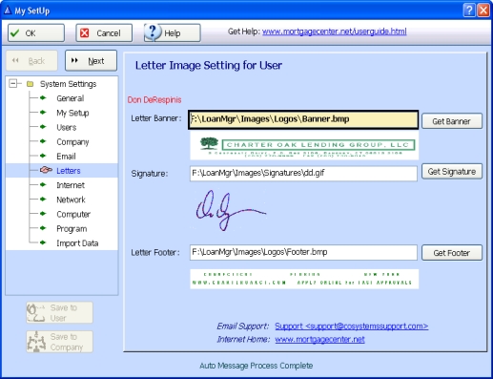This screenshot has height=379, width=493.
Task: Select Internet in the settings tree
Action: (x=71, y=185)
